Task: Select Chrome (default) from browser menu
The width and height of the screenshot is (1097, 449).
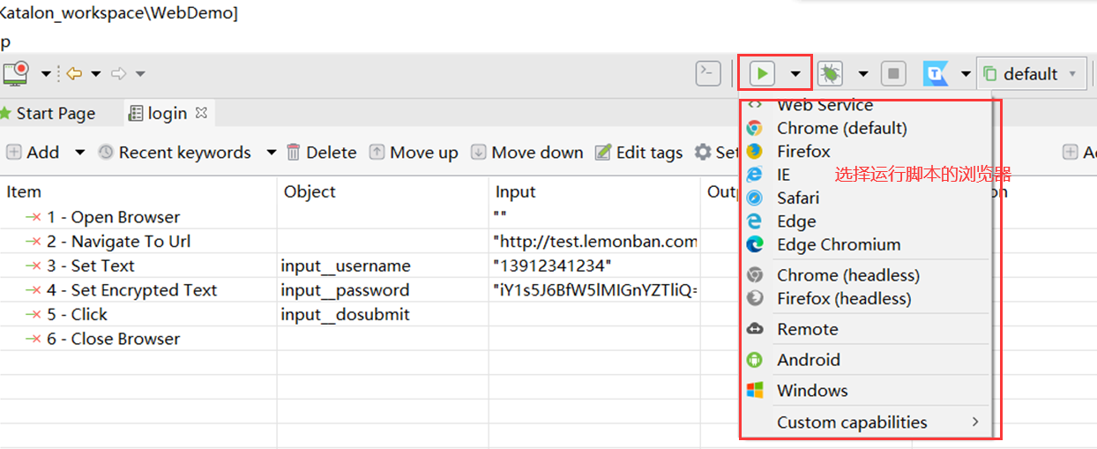Action: click(x=841, y=128)
